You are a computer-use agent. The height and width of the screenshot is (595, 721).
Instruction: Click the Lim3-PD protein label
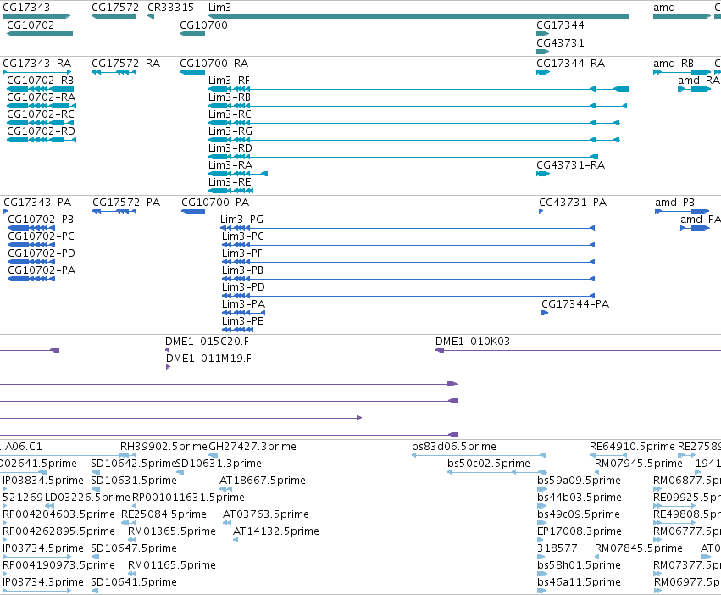tap(244, 287)
